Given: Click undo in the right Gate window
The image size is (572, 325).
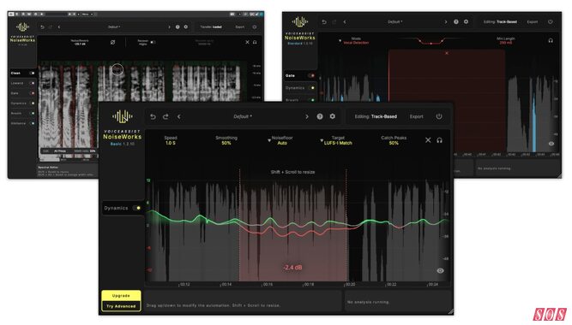Looking at the screenshot, I should (x=324, y=22).
